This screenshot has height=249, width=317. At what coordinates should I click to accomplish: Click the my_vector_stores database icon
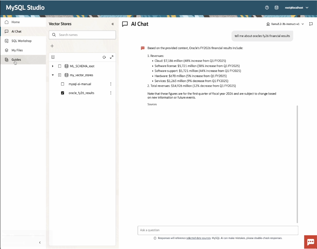pyautogui.click(x=66, y=75)
